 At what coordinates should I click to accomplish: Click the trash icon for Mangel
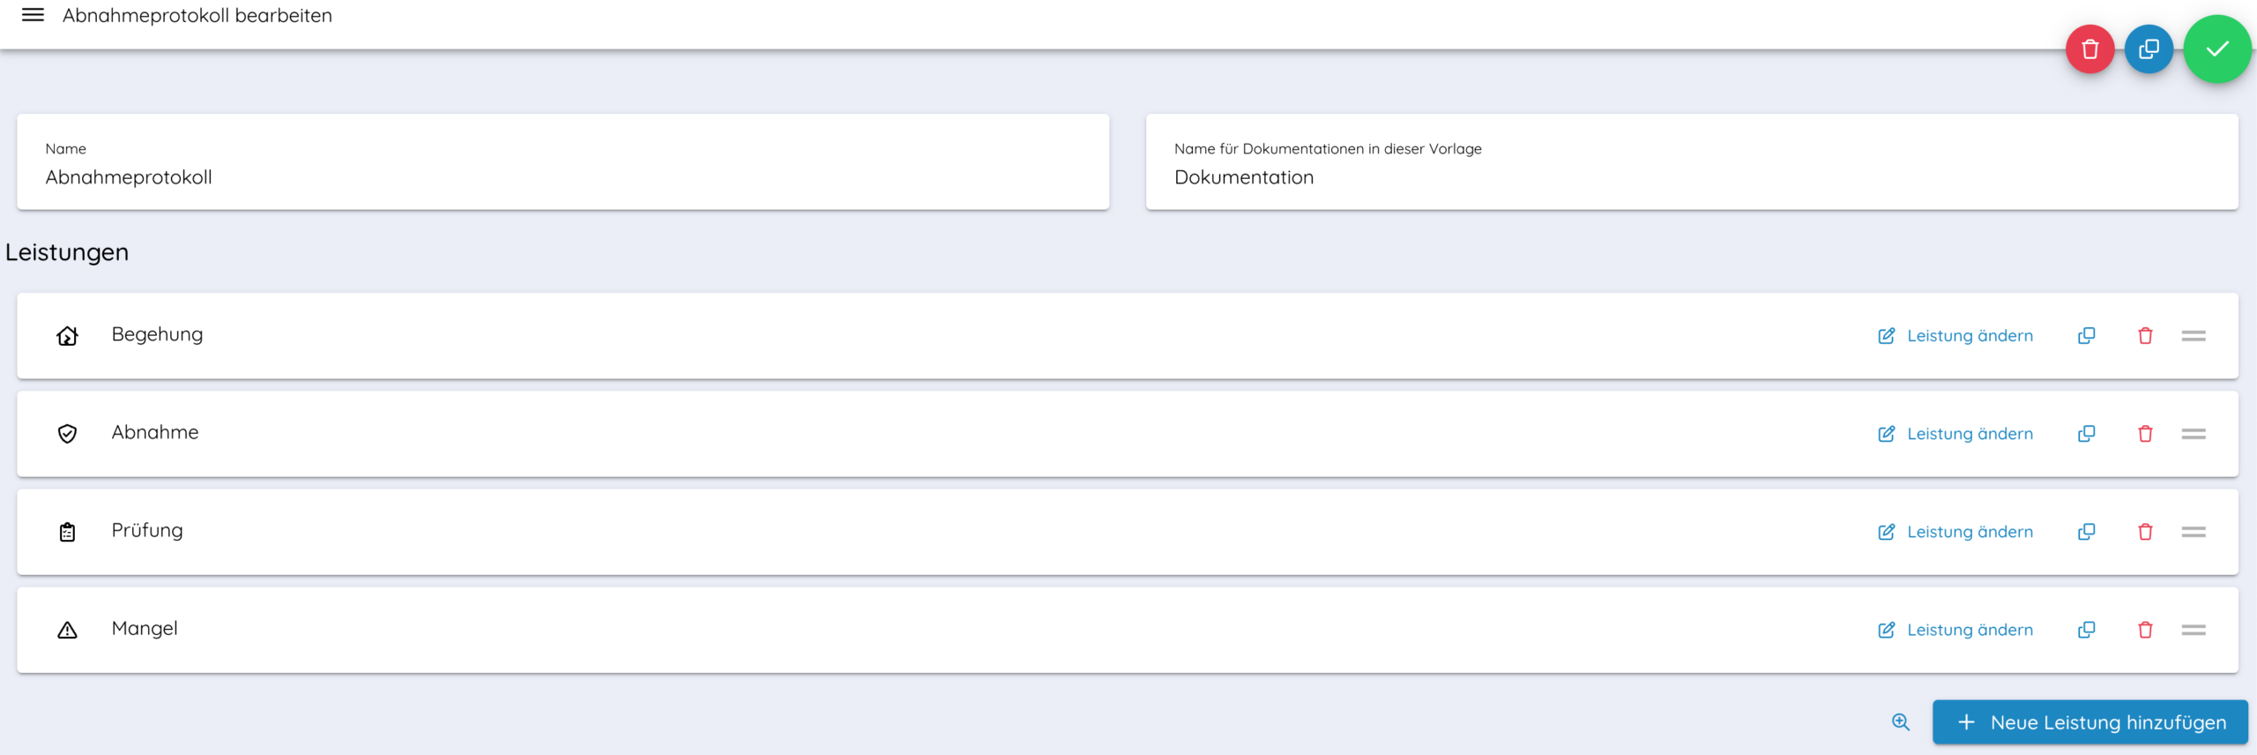click(2145, 630)
